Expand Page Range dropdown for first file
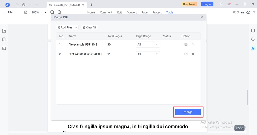Viewport: 257px width, 135px height. 148,45
